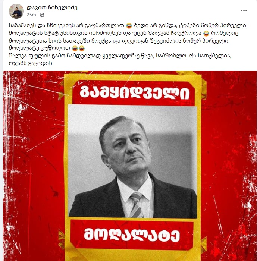The width and height of the screenshot is (257, 261).
Task: Click the laughing emoji after "ჩაუქროლა"
Action: point(206,33)
